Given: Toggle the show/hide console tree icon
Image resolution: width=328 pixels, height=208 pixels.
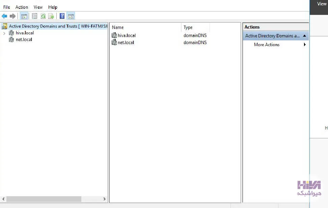Looking at the screenshot, I should pos(24,16).
